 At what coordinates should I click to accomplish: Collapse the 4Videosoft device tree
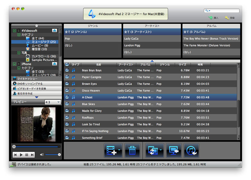(x=14, y=31)
